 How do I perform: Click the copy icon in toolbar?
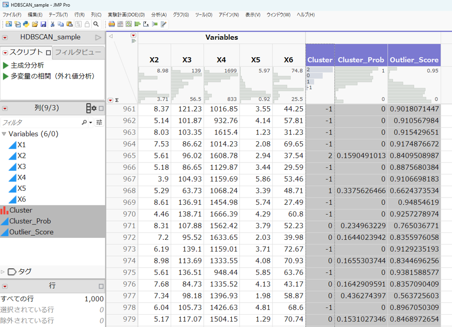click(61, 24)
